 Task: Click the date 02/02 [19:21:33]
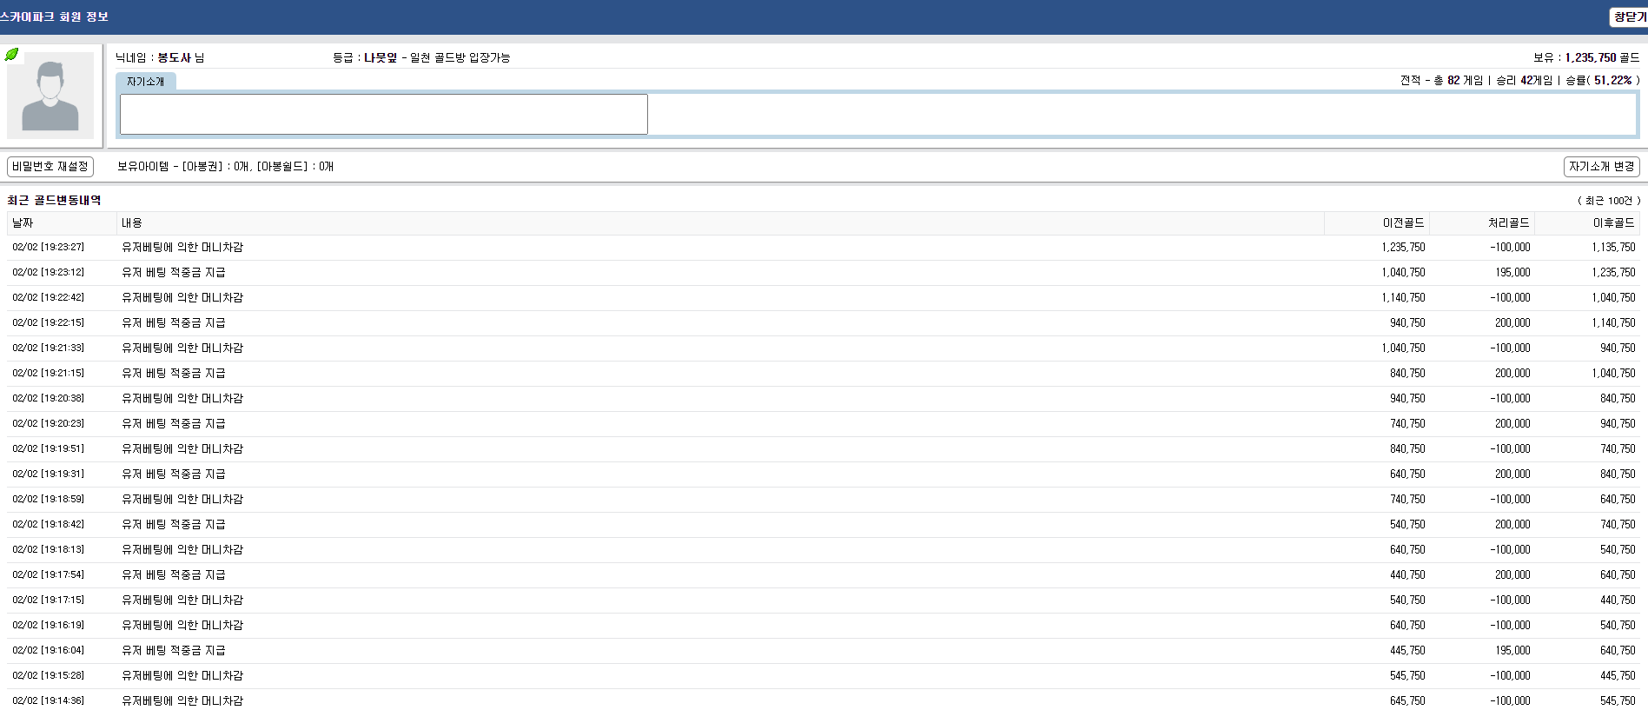point(48,348)
